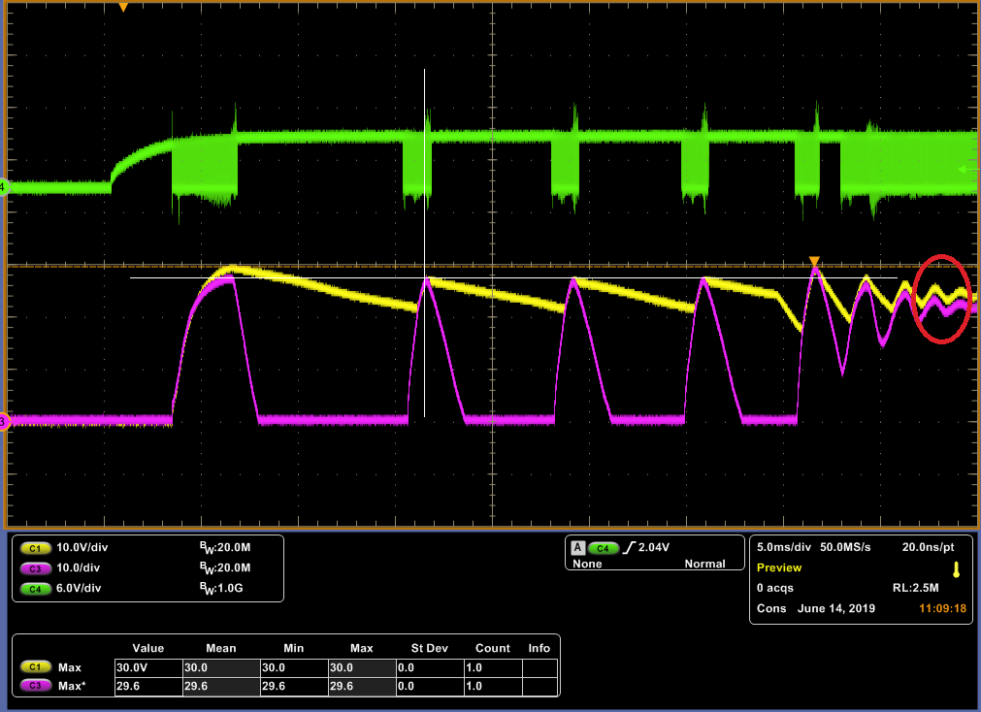This screenshot has height=712, width=981.
Task: Click the C1 scale value 10.0V/div
Action: point(82,547)
